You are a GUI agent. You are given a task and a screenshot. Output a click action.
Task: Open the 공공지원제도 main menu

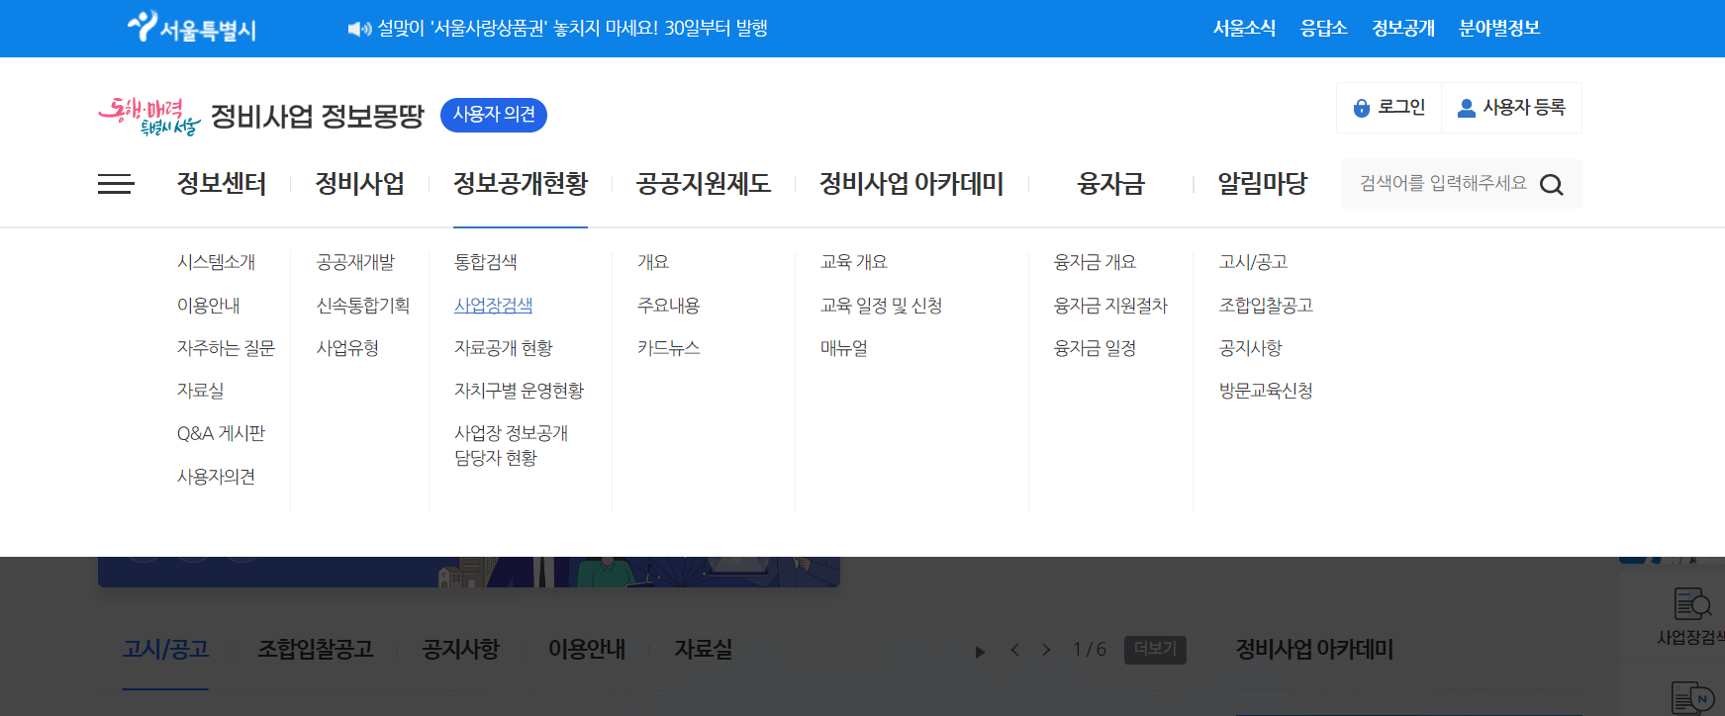coord(704,184)
